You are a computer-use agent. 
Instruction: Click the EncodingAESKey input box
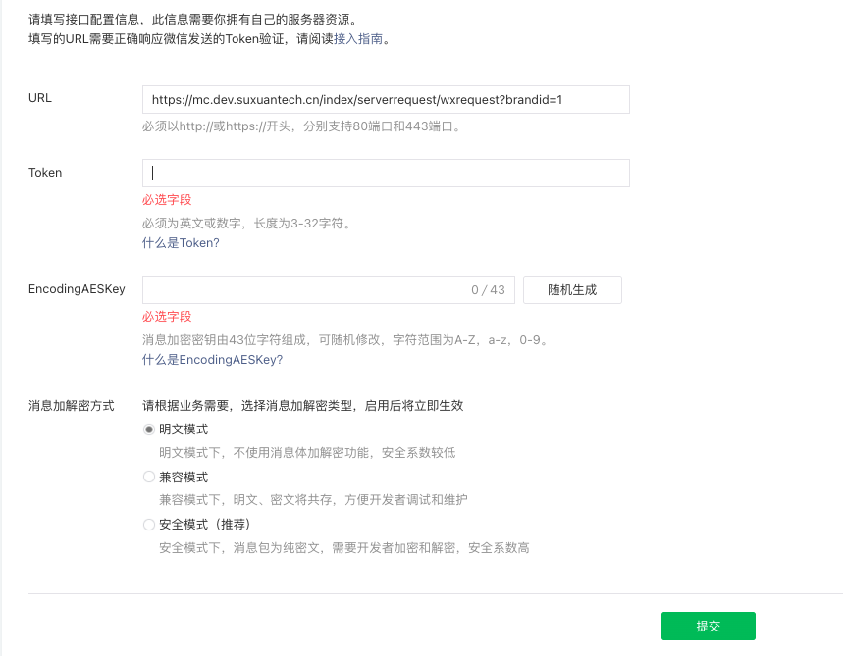(x=304, y=290)
